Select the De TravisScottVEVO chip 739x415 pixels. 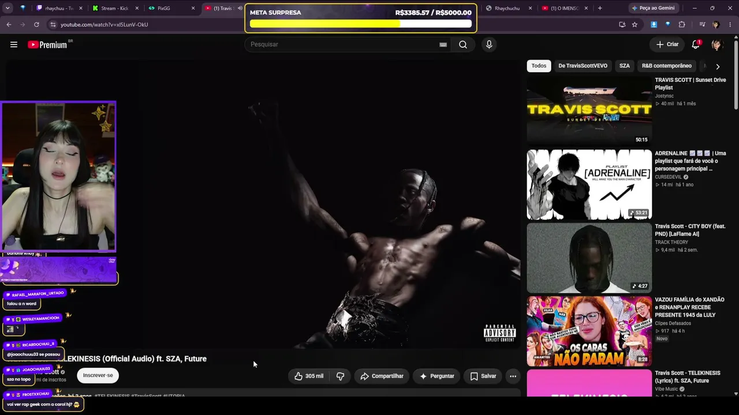(583, 66)
